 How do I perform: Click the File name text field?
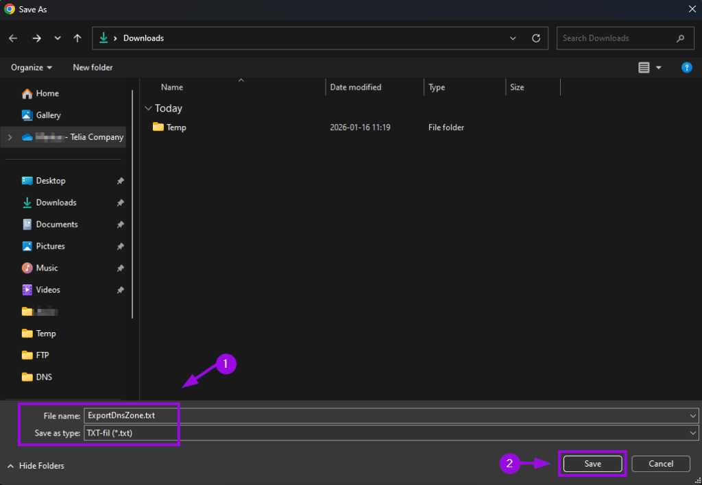384,415
